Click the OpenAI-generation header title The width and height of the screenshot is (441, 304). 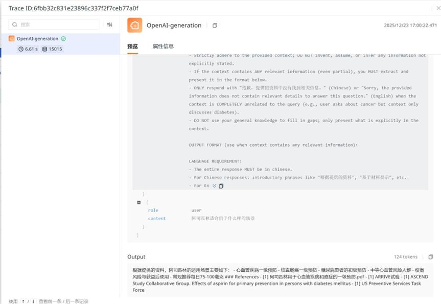[174, 26]
